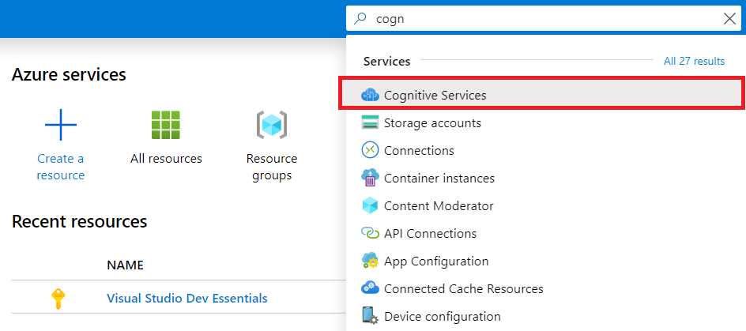Click the API Connections link icon
The image size is (746, 331).
point(370,233)
